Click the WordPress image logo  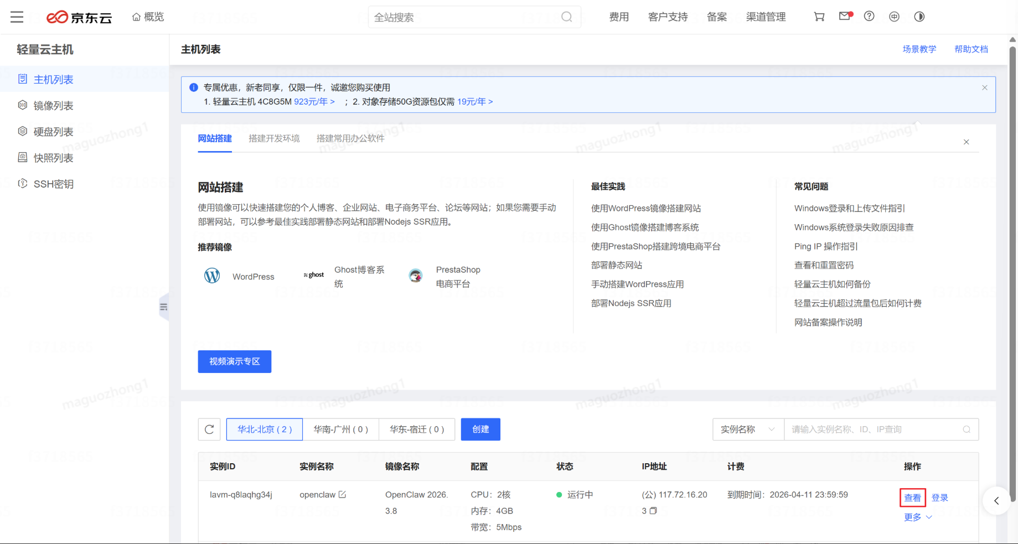tap(212, 276)
